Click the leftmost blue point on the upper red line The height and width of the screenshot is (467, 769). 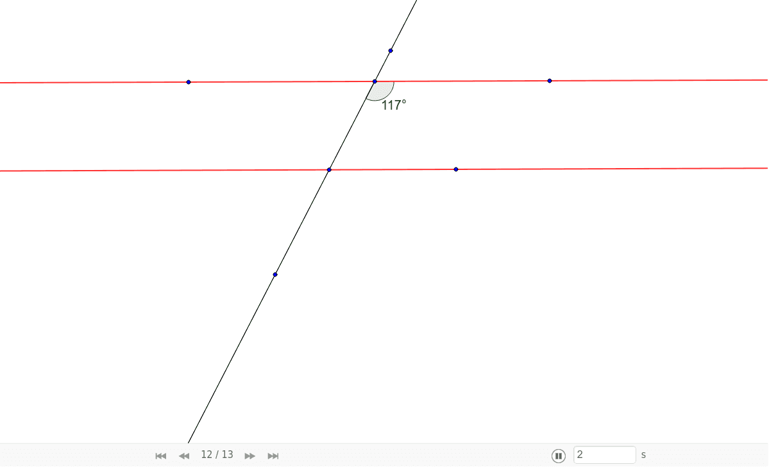[188, 81]
